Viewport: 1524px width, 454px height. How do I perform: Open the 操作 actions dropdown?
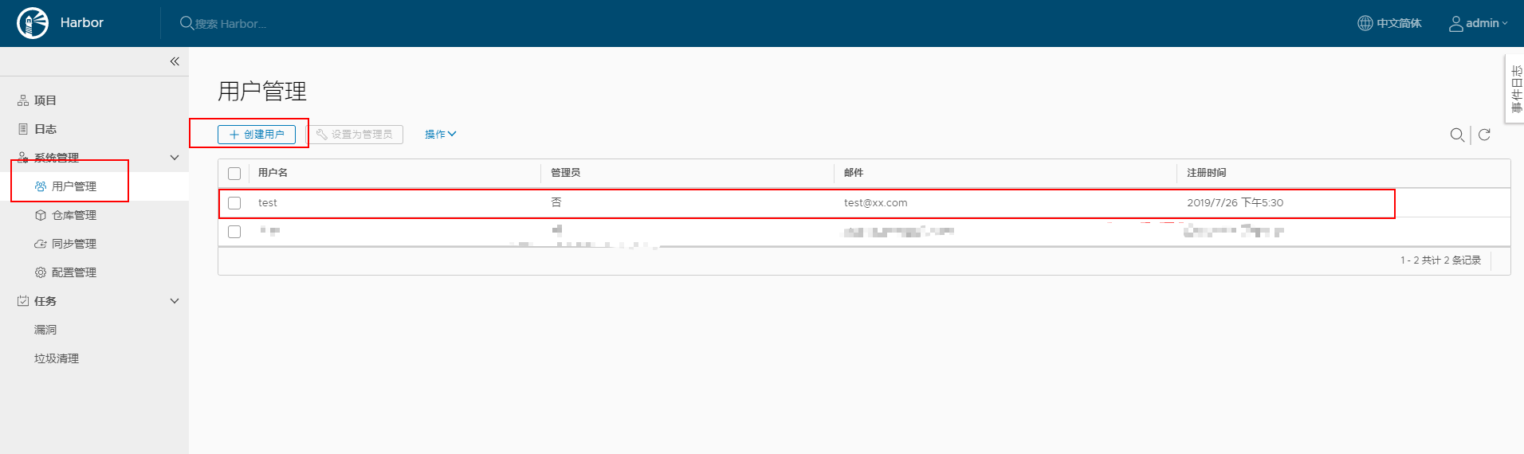(x=440, y=135)
